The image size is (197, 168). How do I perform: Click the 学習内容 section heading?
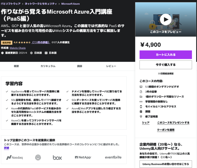tap(14, 83)
